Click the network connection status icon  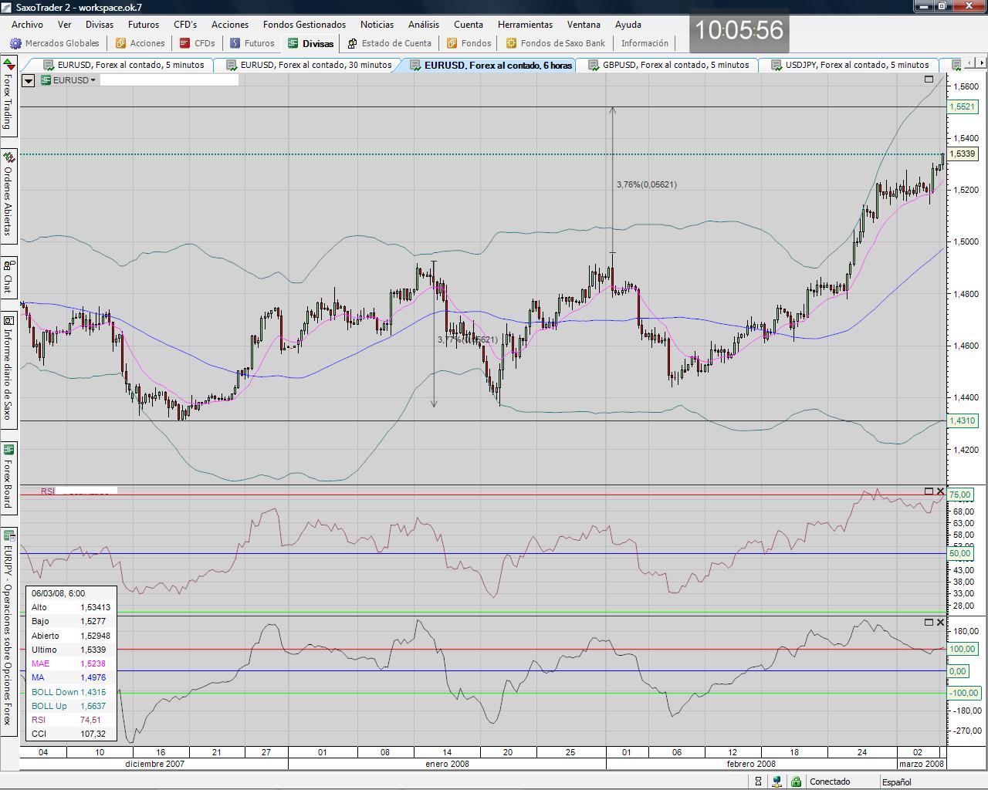click(x=777, y=782)
